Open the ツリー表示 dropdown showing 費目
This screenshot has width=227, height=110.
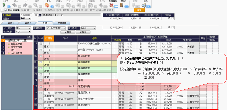pyautogui.click(x=23, y=28)
